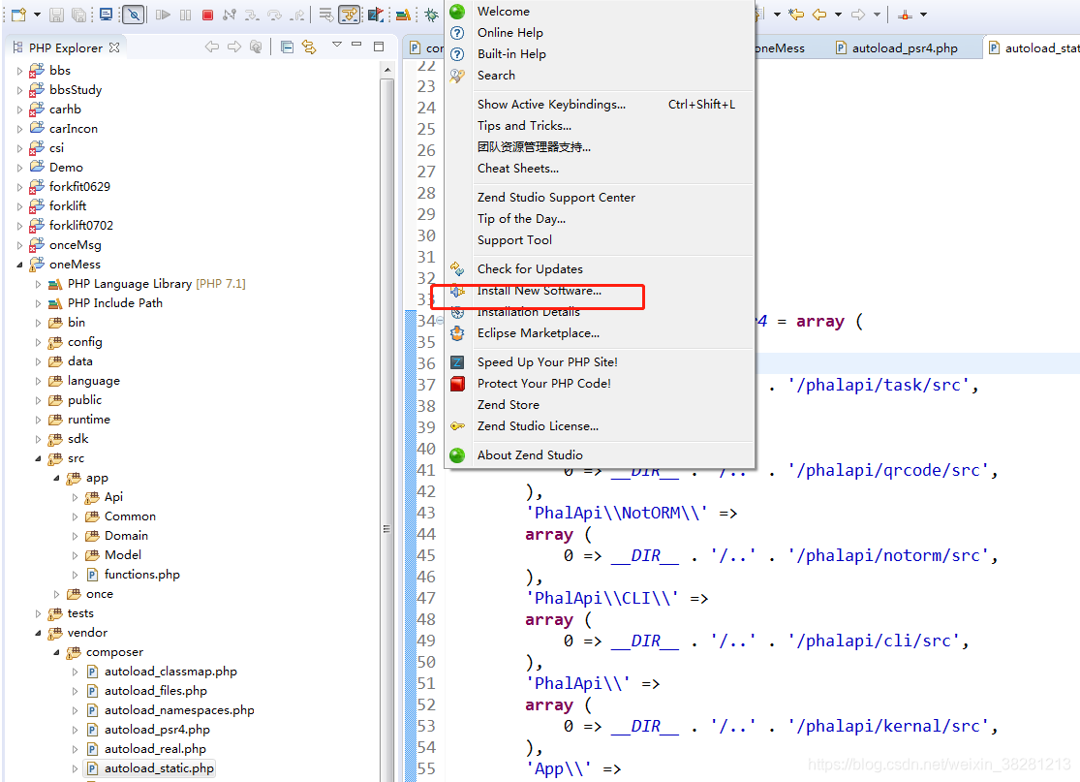
Task: Click the books library toolbar icon
Action: tap(404, 15)
